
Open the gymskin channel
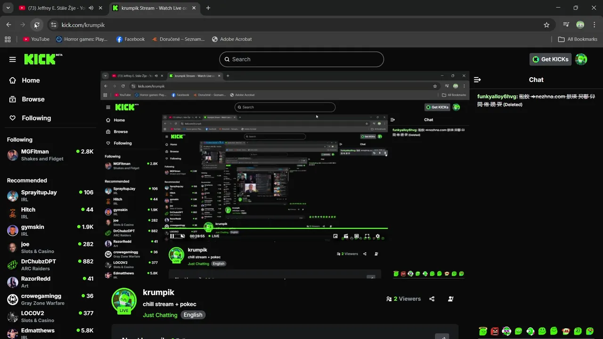coord(50,230)
